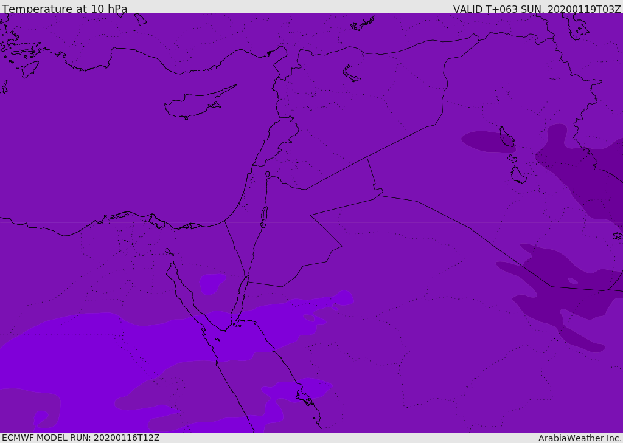The width and height of the screenshot is (623, 443).
Task: Click the Dead Sea outline
Action: click(264, 215)
